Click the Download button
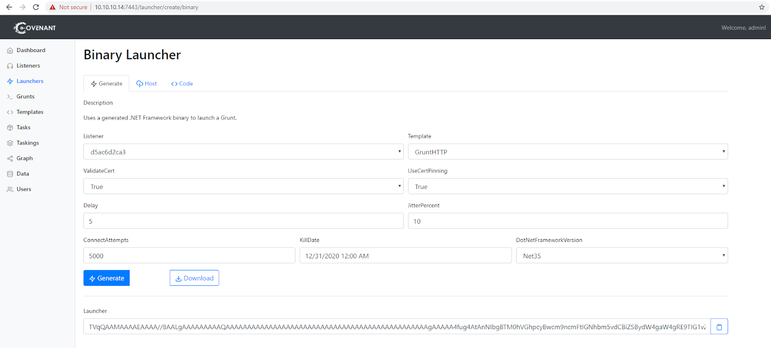The width and height of the screenshot is (771, 348). pyautogui.click(x=194, y=278)
